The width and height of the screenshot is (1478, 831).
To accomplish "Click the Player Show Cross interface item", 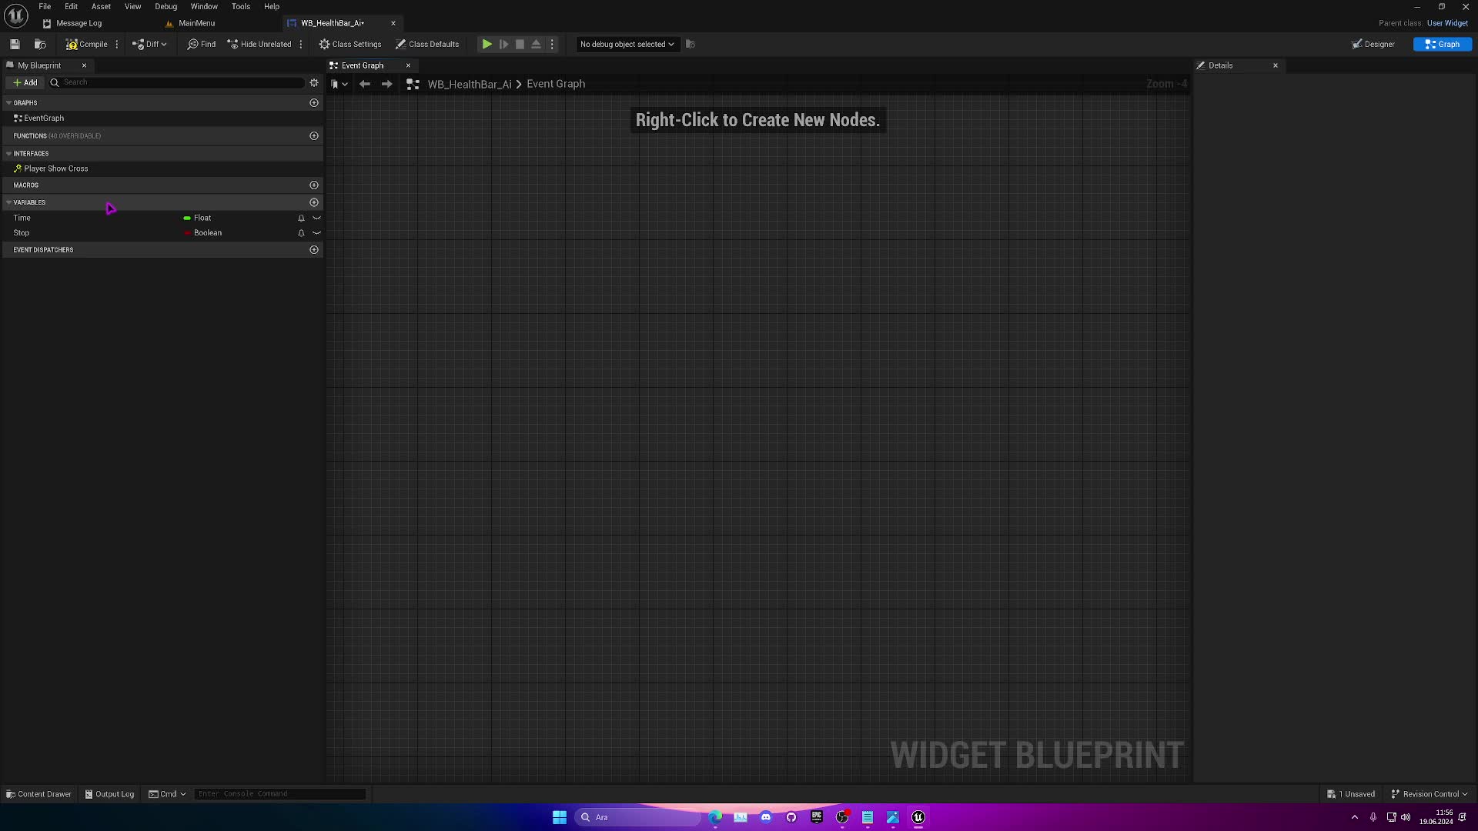I will click(56, 168).
